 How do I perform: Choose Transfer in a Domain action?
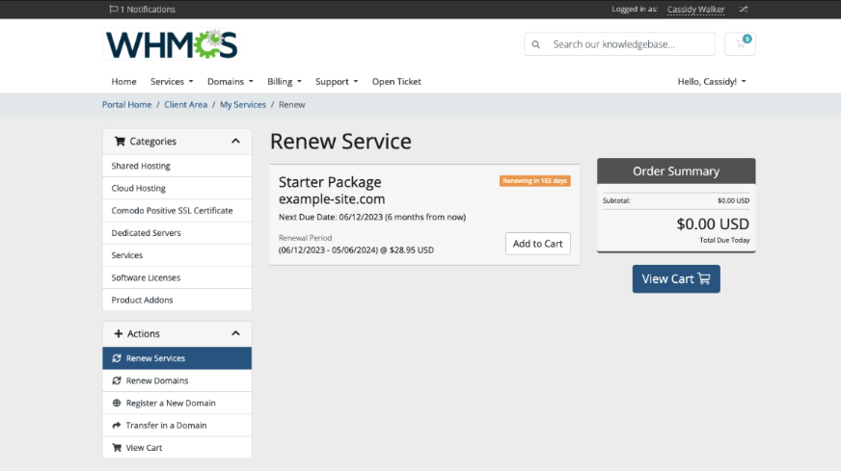point(177,426)
